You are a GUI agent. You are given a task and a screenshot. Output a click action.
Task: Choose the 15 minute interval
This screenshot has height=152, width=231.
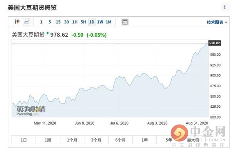pos(58,22)
